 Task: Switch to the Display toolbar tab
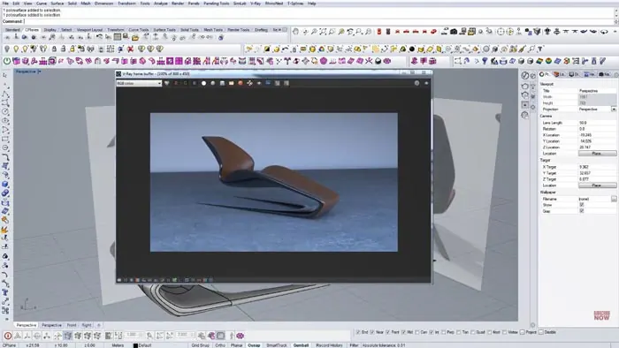(x=50, y=29)
